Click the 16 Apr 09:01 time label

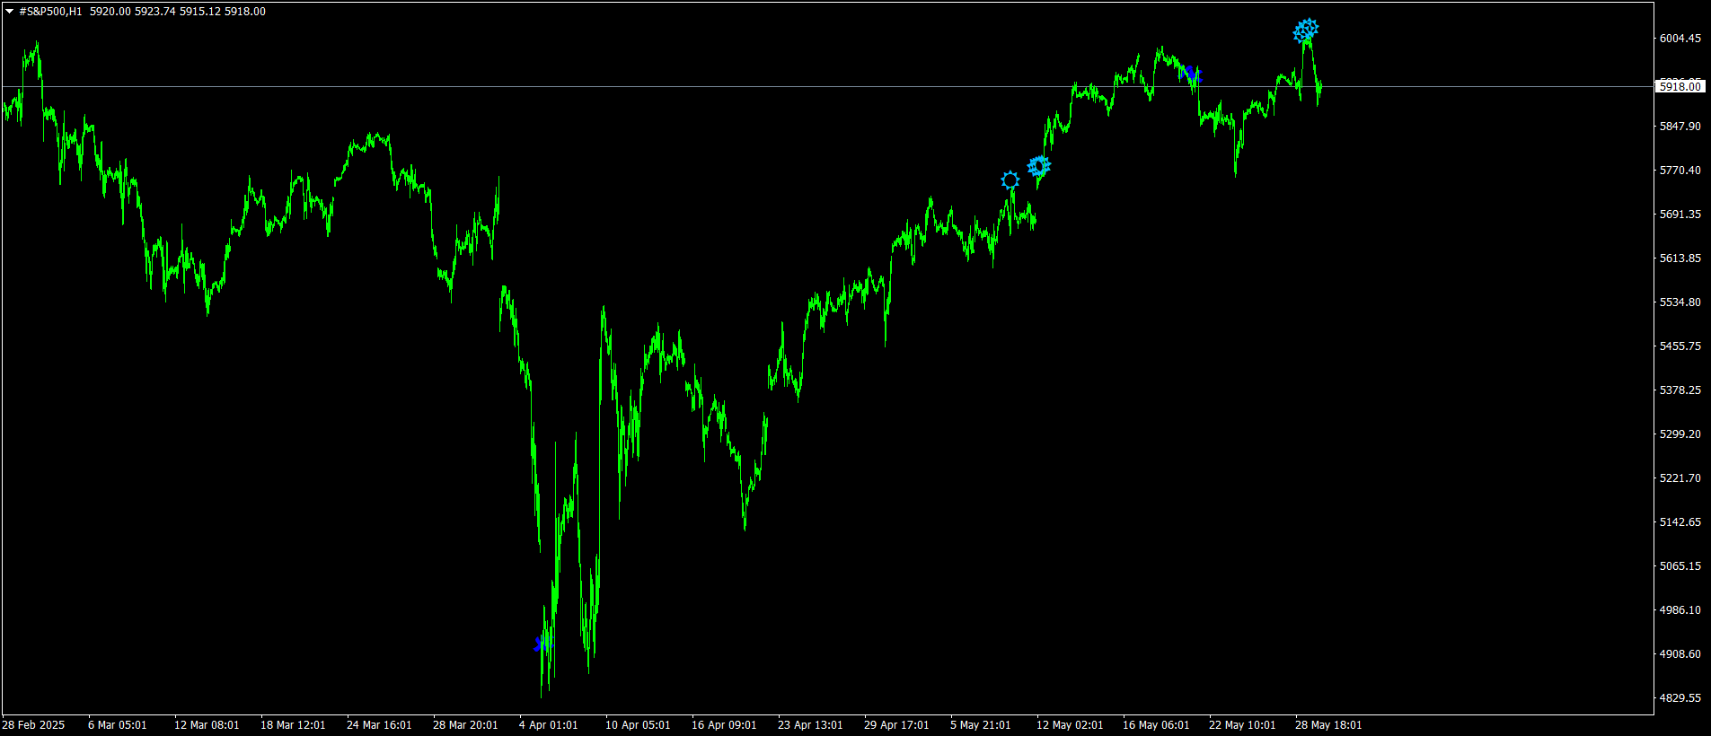(723, 725)
